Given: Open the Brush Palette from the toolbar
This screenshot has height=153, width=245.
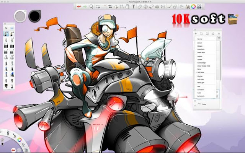Looking at the screenshot, I should click(x=187, y=7).
